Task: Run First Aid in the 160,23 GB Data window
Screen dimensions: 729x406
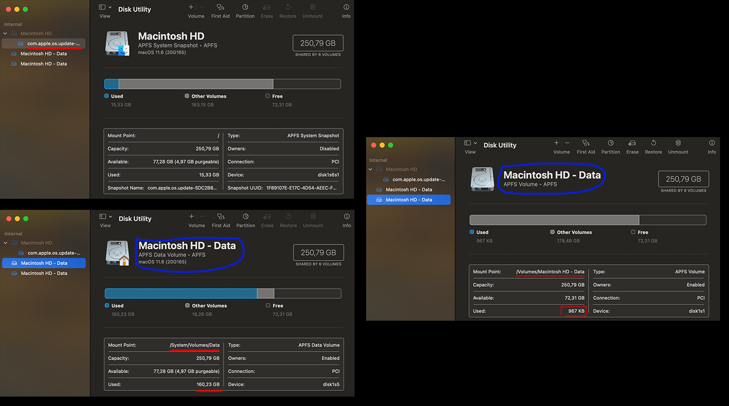Action: click(221, 217)
